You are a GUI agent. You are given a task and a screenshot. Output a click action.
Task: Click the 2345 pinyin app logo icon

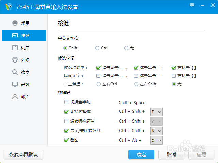10,7
